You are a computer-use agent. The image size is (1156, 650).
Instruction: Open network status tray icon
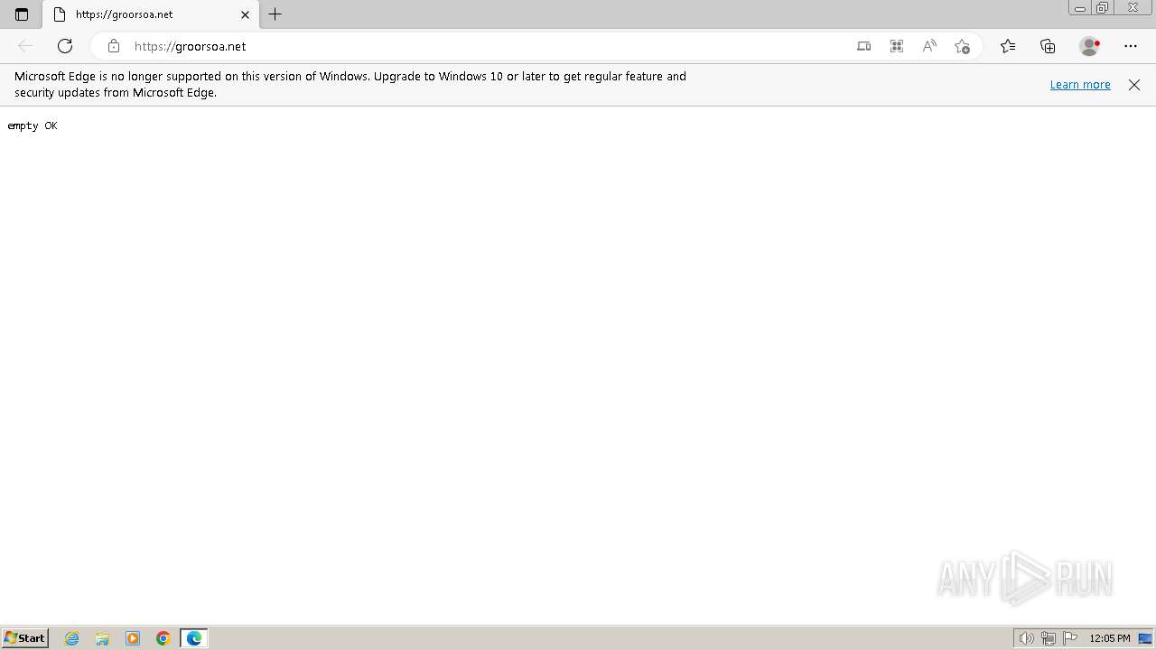(x=1049, y=638)
